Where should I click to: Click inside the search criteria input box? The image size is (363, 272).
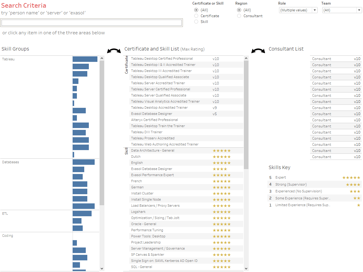(x=91, y=22)
